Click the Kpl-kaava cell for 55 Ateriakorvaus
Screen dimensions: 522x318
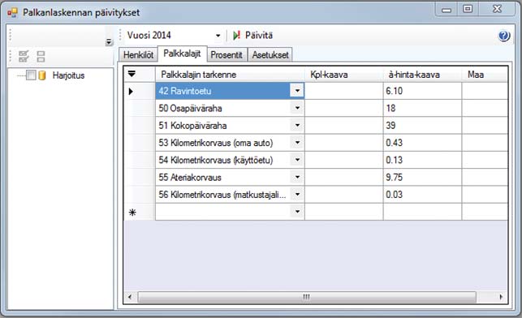point(344,178)
